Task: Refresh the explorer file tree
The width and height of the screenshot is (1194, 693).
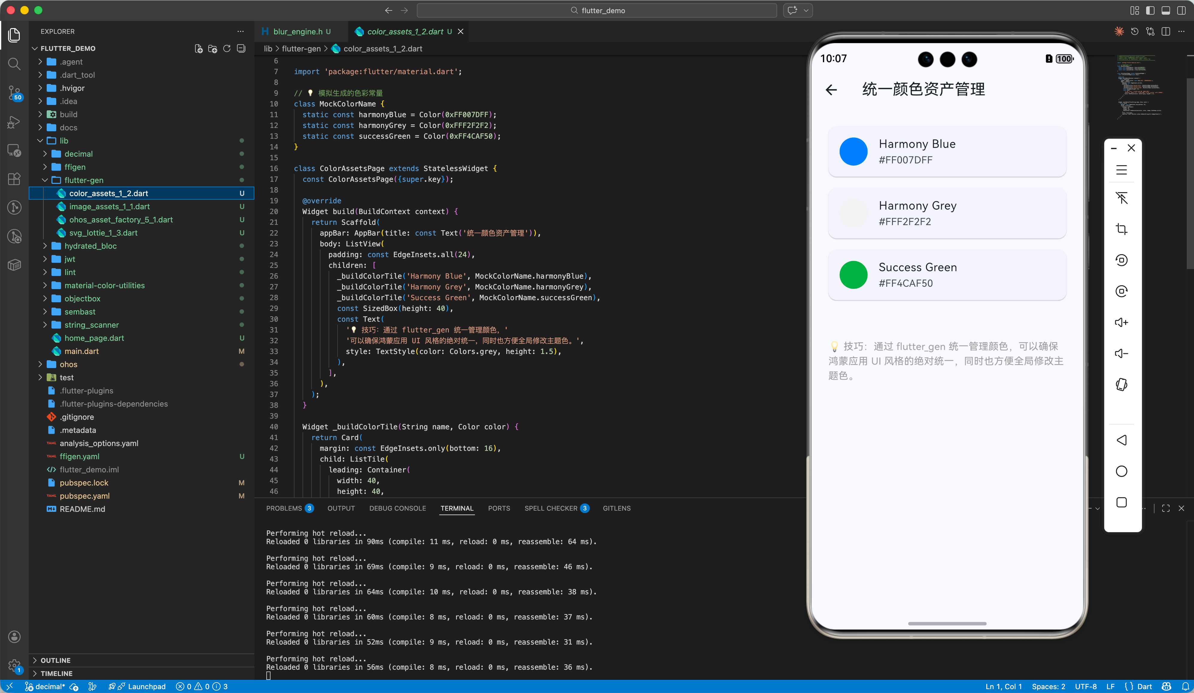Action: pos(227,48)
